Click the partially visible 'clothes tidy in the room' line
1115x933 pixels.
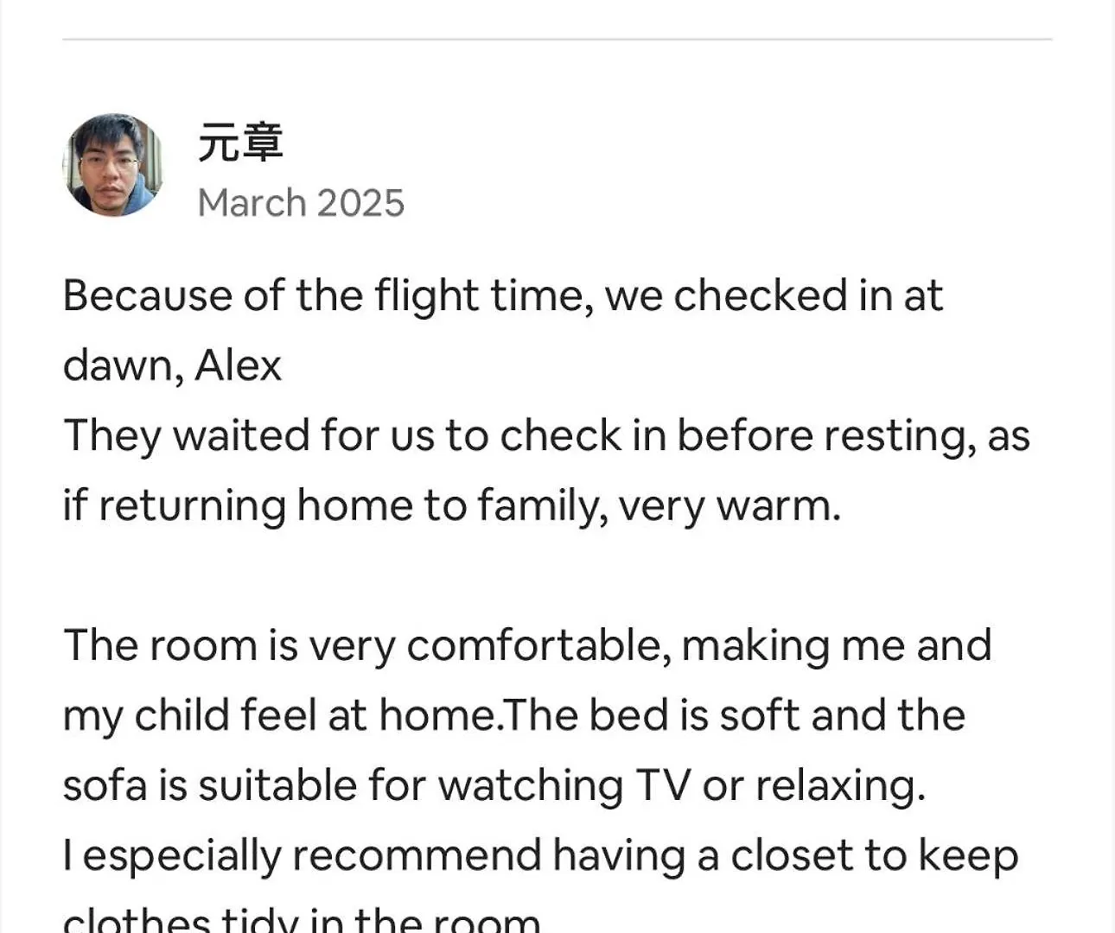pos(301,918)
